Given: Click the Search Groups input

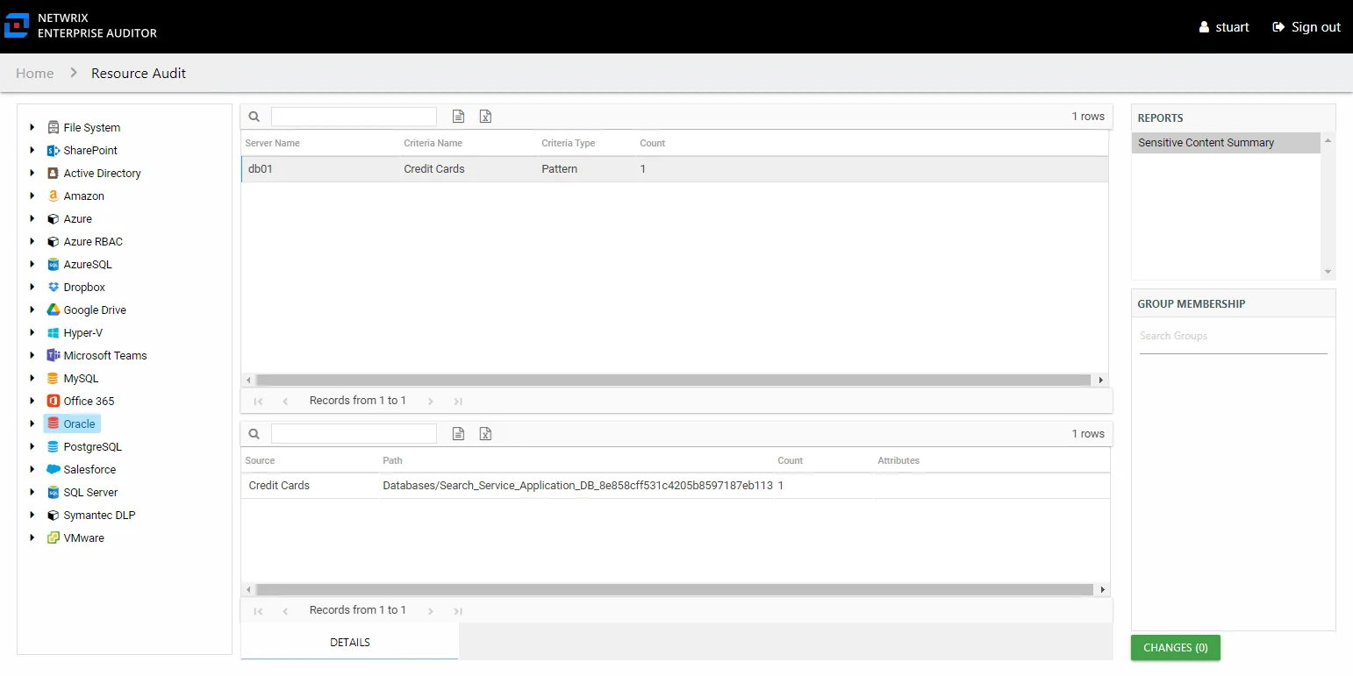Looking at the screenshot, I should click(1233, 336).
